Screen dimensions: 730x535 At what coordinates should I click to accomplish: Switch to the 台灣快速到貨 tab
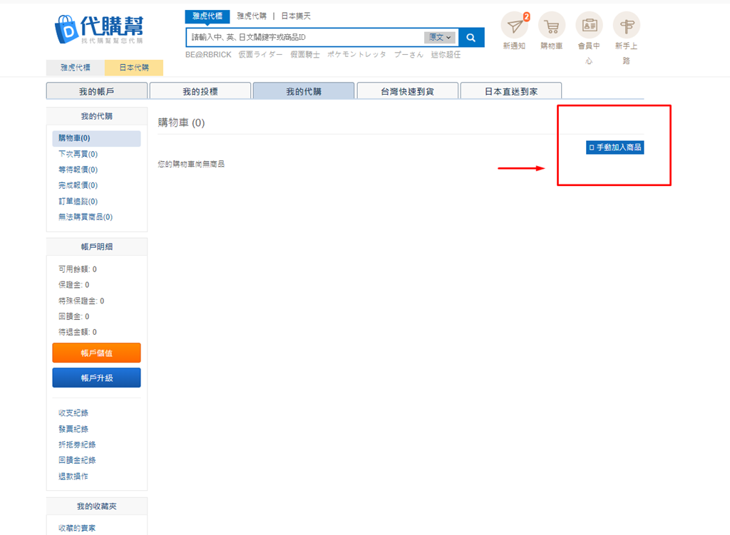tap(407, 91)
